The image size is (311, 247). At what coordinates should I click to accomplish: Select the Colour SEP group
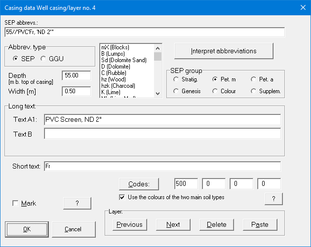click(x=215, y=91)
